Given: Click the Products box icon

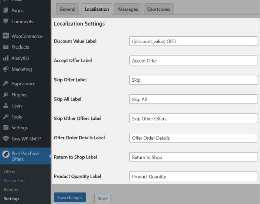Looking at the screenshot, I should click(x=6, y=47).
